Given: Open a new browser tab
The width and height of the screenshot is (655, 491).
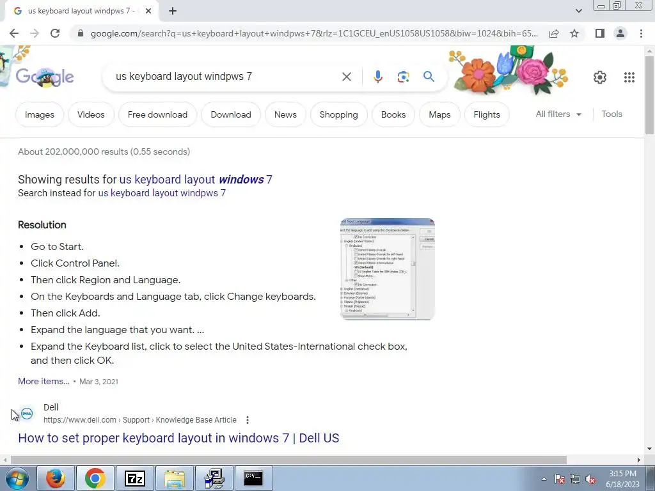Looking at the screenshot, I should [173, 11].
